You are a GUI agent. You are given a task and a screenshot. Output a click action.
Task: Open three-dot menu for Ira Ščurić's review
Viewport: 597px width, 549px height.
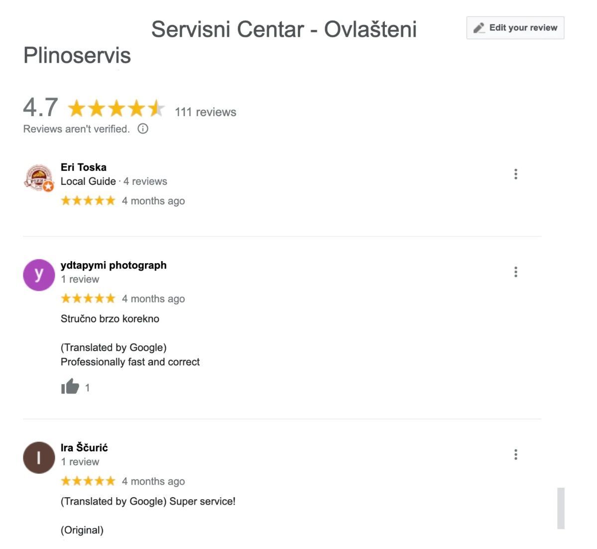coord(515,454)
